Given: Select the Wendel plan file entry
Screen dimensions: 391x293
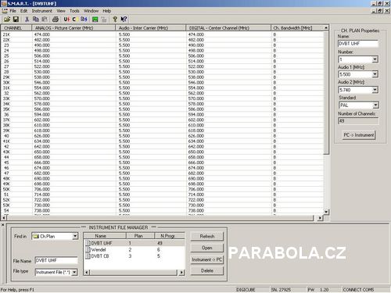Looking at the screenshot, I should (99, 249).
